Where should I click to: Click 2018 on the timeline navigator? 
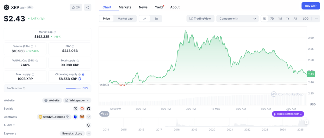(x=177, y=130)
